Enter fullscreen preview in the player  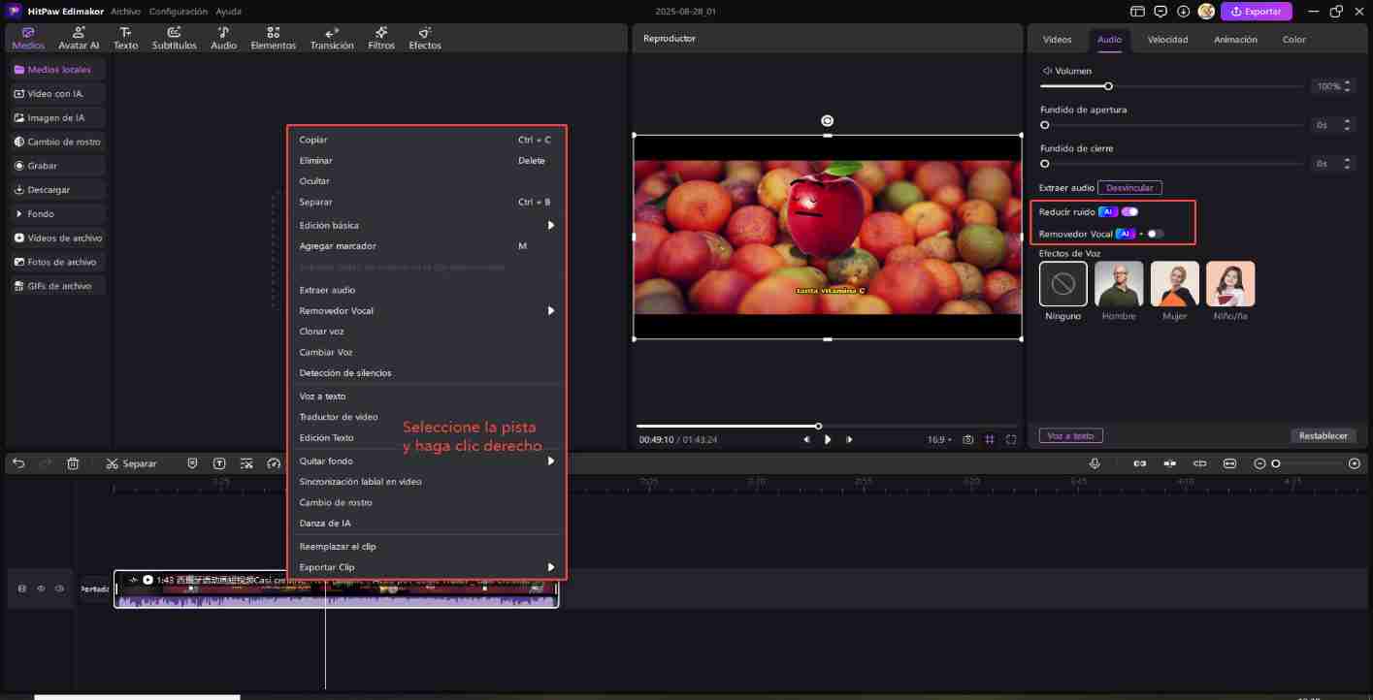pos(1011,439)
